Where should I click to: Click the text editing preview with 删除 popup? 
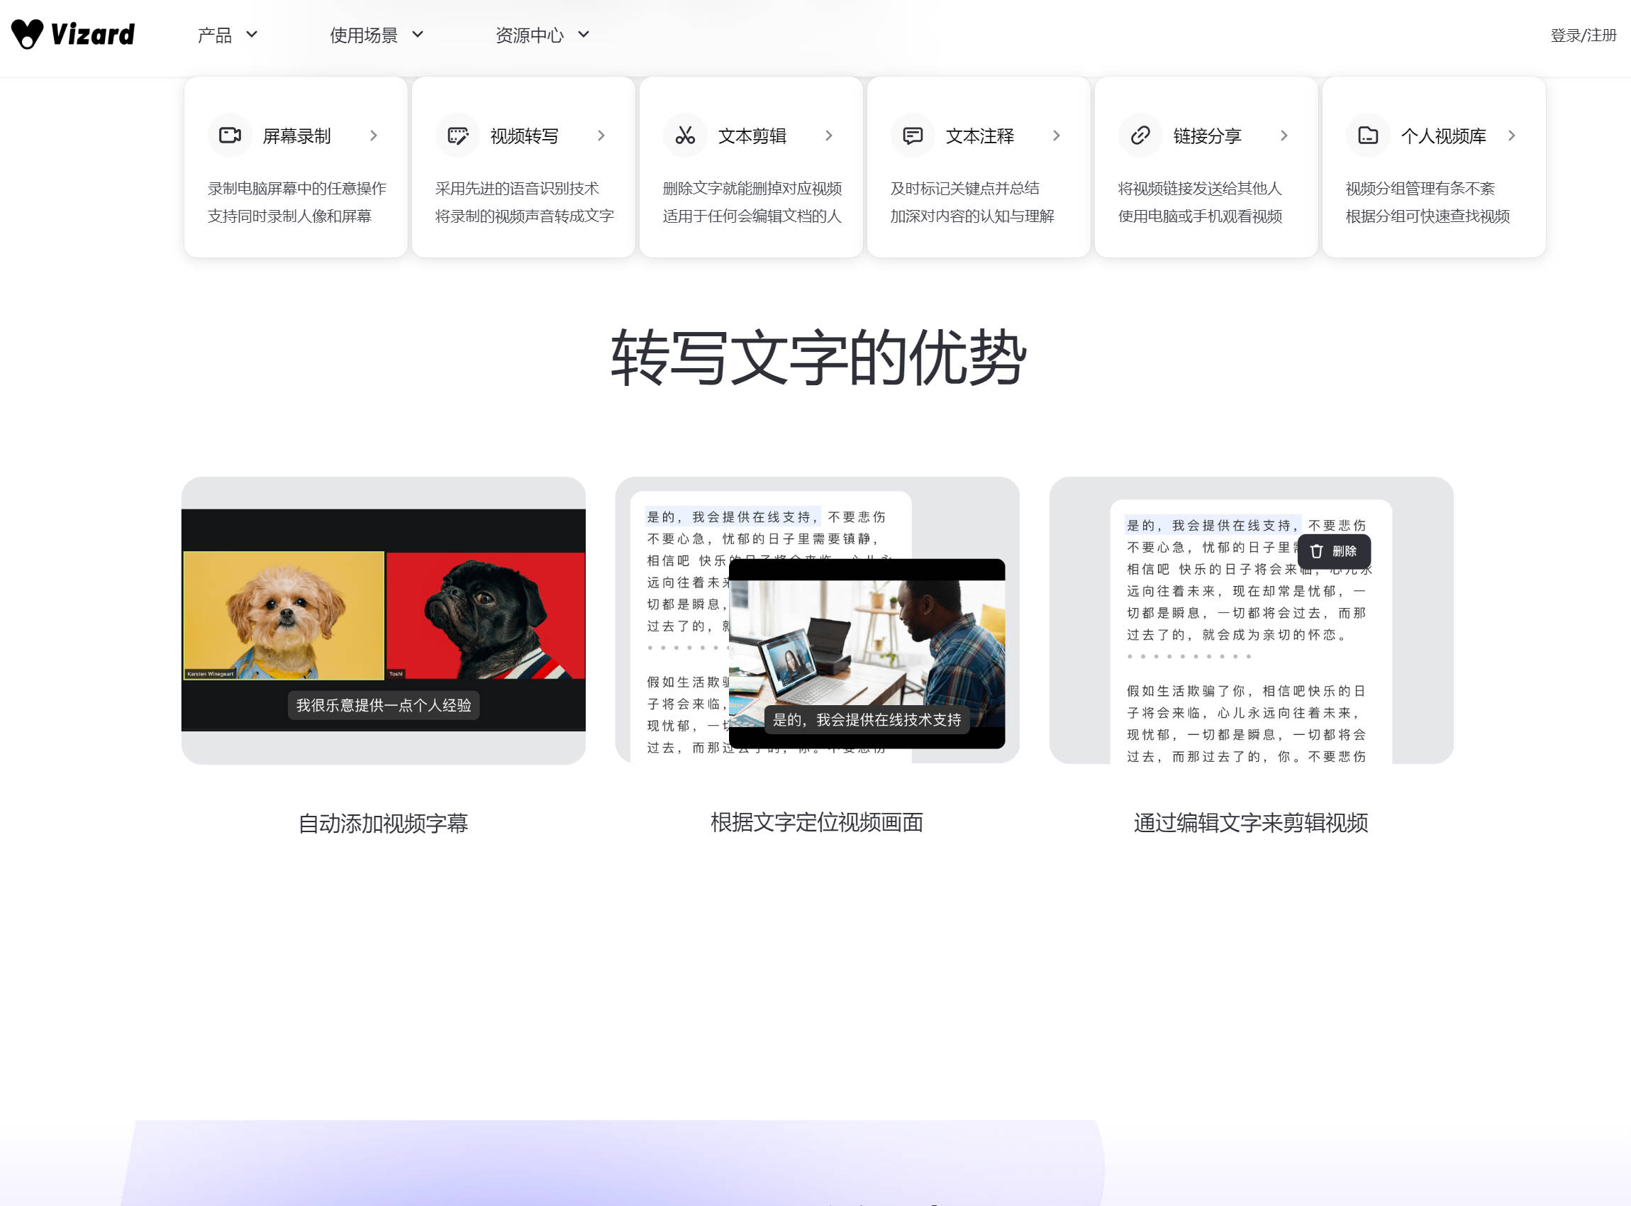pos(1251,621)
